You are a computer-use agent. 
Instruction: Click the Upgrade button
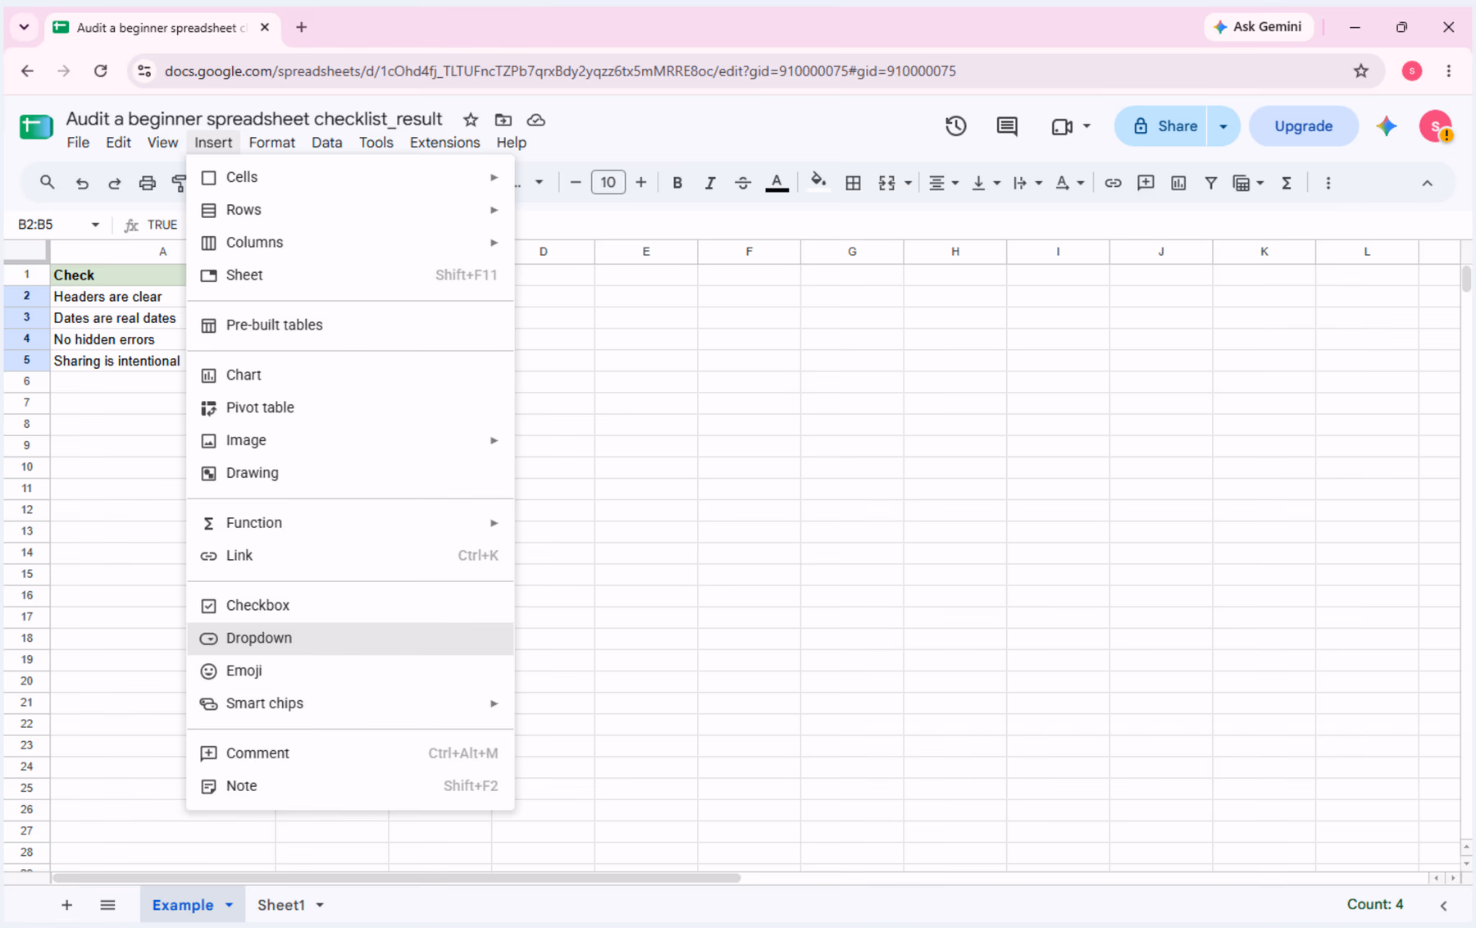coord(1303,126)
